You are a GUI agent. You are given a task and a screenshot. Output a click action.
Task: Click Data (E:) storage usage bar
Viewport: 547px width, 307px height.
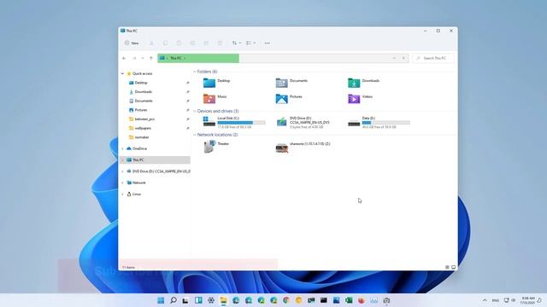click(386, 123)
